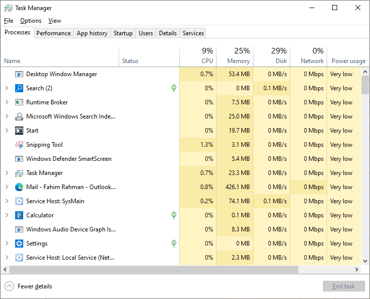Click the Task Manager process icon

coord(19,173)
